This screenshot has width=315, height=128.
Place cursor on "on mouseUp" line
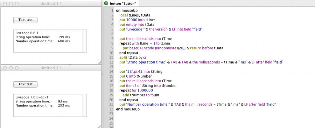[127, 10]
